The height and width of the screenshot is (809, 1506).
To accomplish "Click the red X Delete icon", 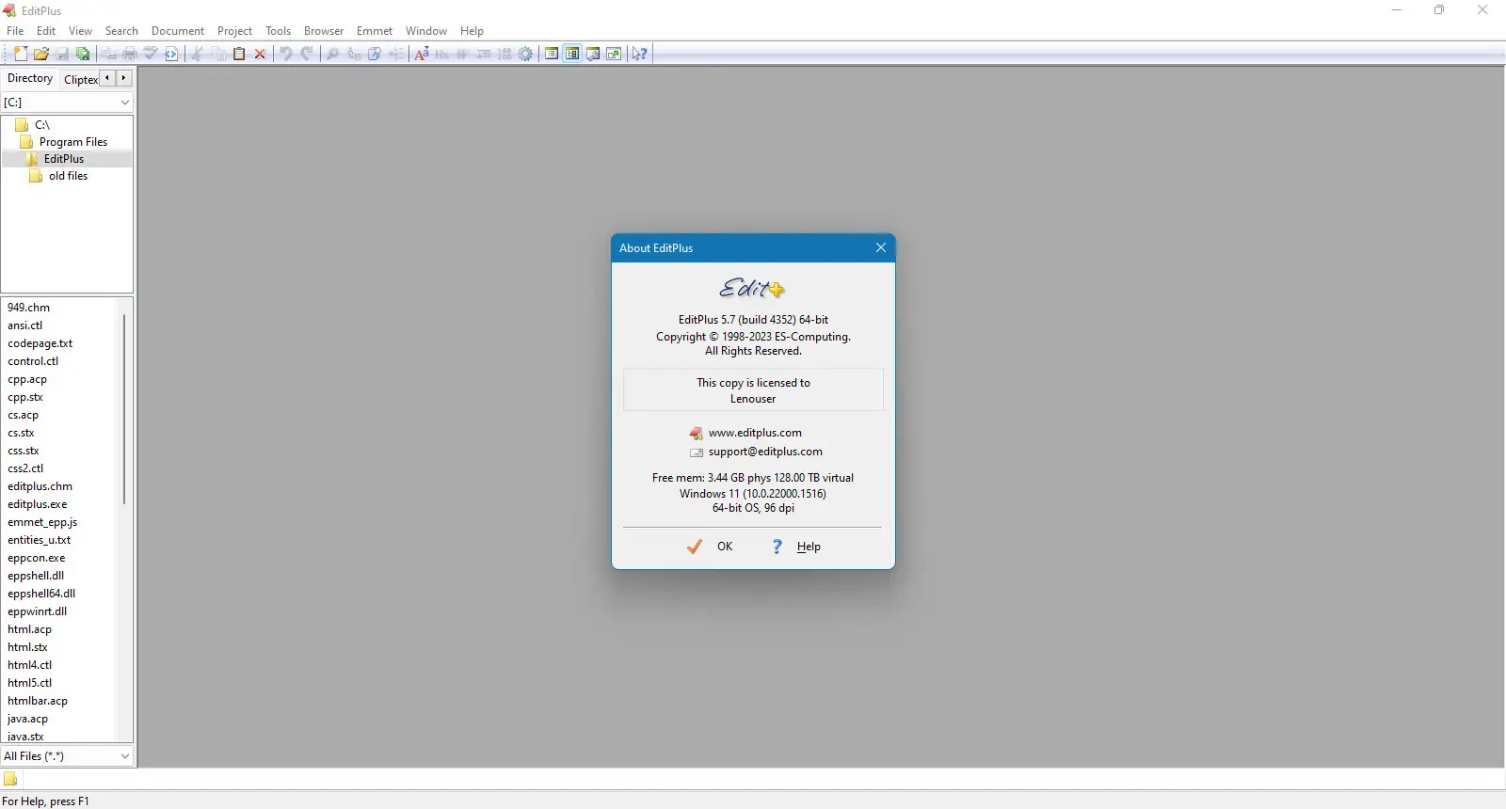I will 260,54.
